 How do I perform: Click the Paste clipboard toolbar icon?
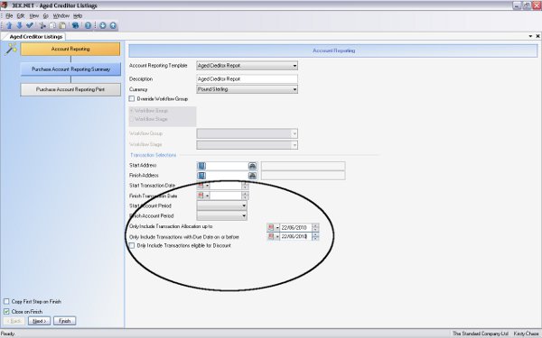(62, 25)
